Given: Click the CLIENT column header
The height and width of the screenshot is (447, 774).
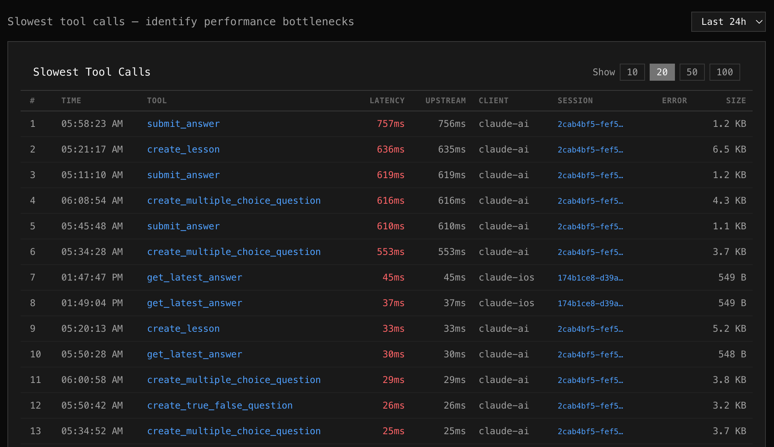Looking at the screenshot, I should pos(493,100).
